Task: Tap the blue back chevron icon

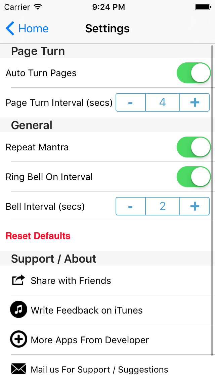Action: [x=10, y=29]
